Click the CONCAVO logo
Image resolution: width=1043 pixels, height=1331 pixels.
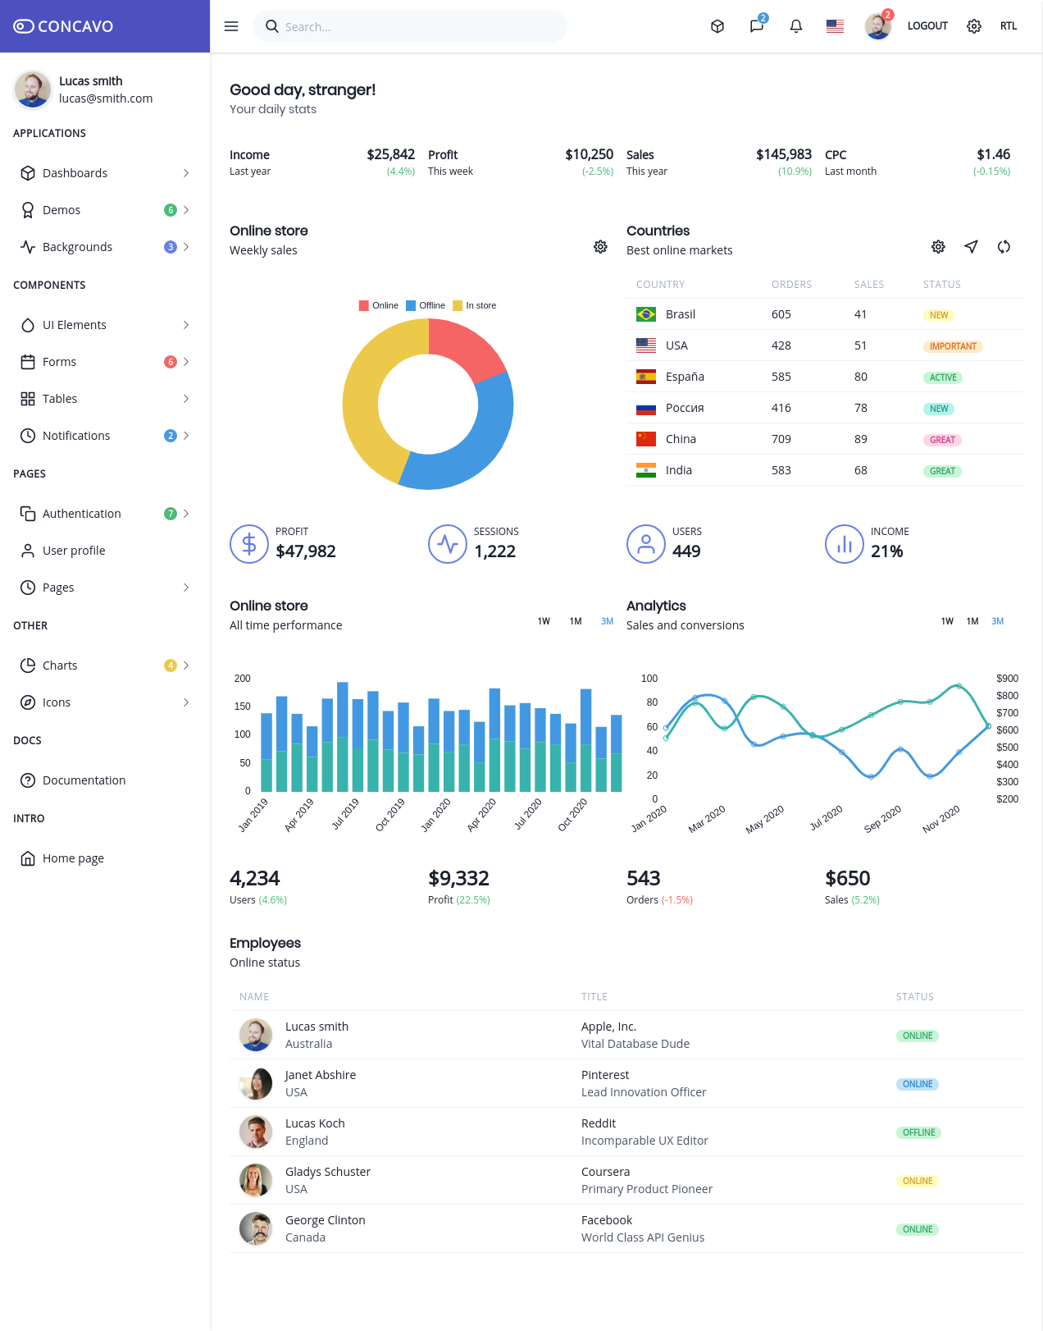(63, 26)
